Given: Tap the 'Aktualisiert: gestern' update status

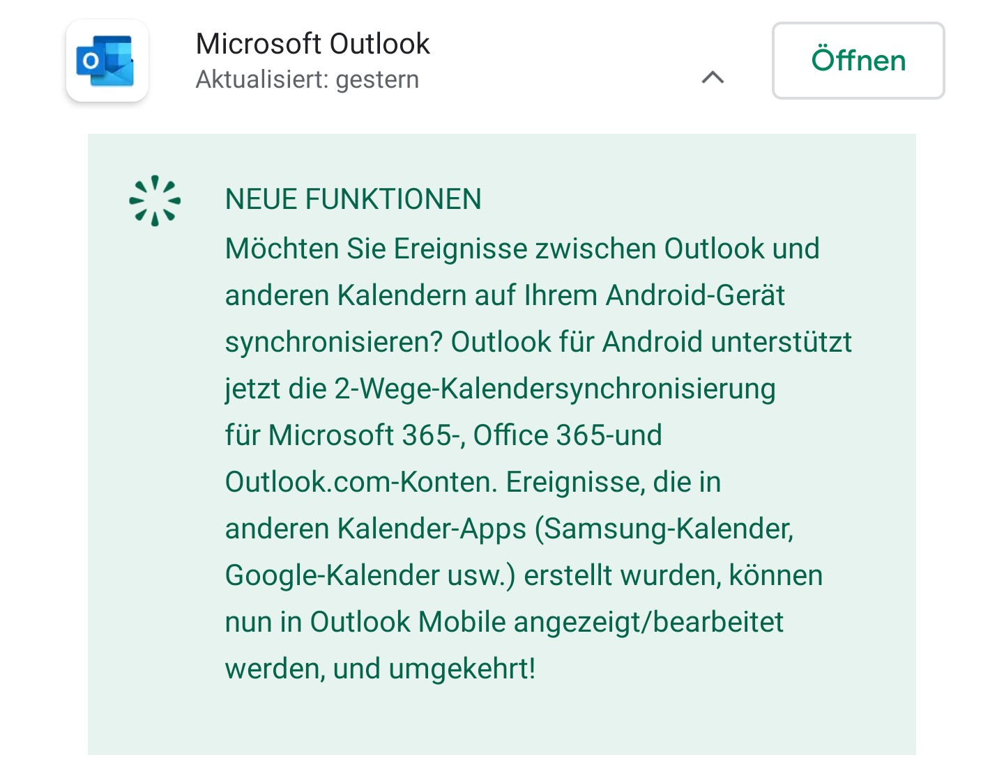Looking at the screenshot, I should (x=307, y=79).
